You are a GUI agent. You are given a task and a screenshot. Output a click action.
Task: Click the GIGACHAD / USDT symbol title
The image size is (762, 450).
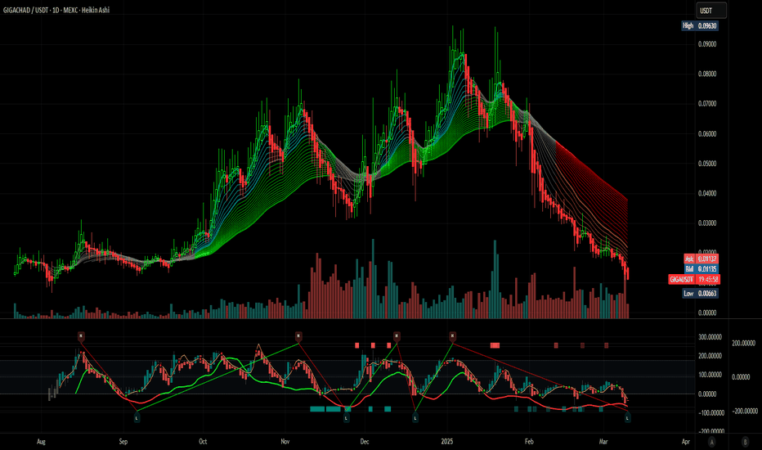point(25,10)
